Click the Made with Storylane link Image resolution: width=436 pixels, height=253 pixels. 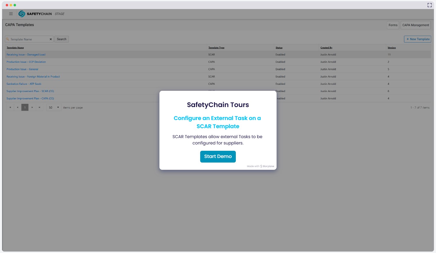click(x=261, y=166)
